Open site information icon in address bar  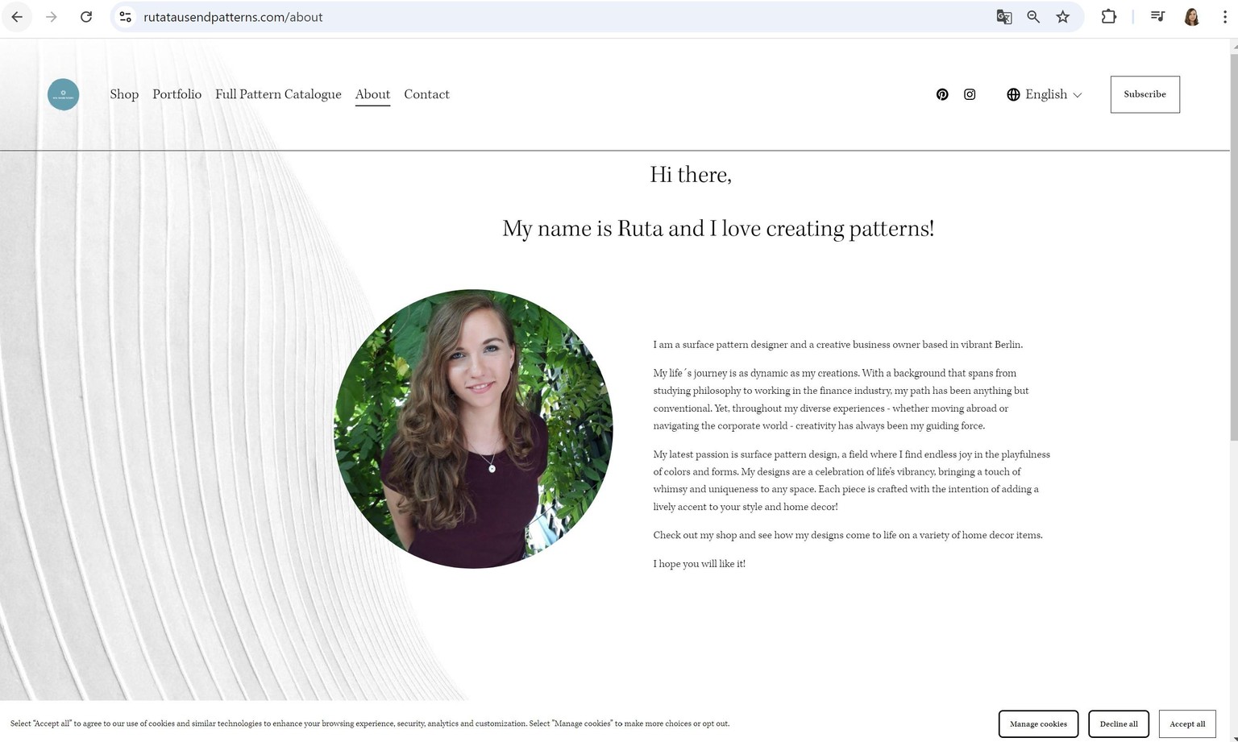click(x=125, y=17)
